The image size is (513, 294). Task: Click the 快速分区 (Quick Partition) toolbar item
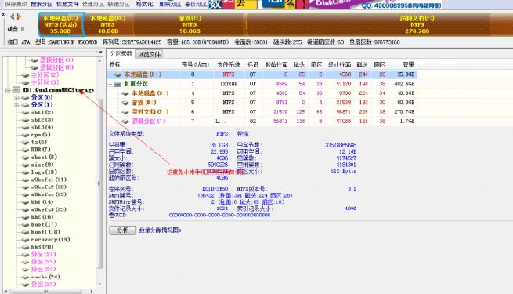point(93,4)
